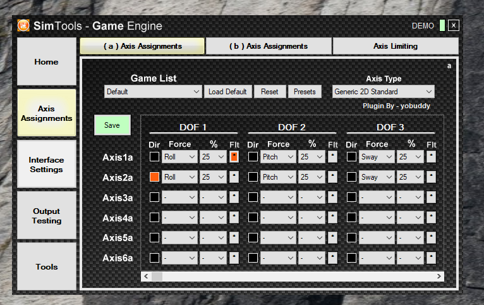Toggle Axis1a DOF 2 Dir box
The height and width of the screenshot is (305, 484).
[x=253, y=157]
